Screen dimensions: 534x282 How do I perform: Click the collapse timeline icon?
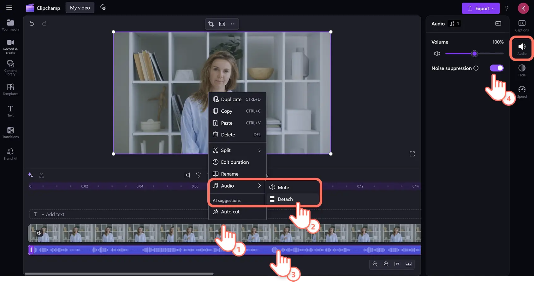click(408, 264)
